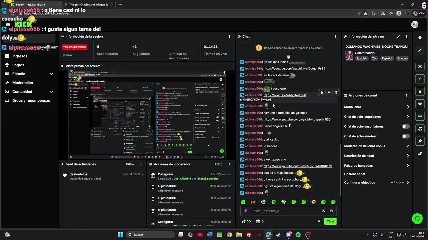
Task: Toggle the chat bubble panel icon
Action: point(420,104)
